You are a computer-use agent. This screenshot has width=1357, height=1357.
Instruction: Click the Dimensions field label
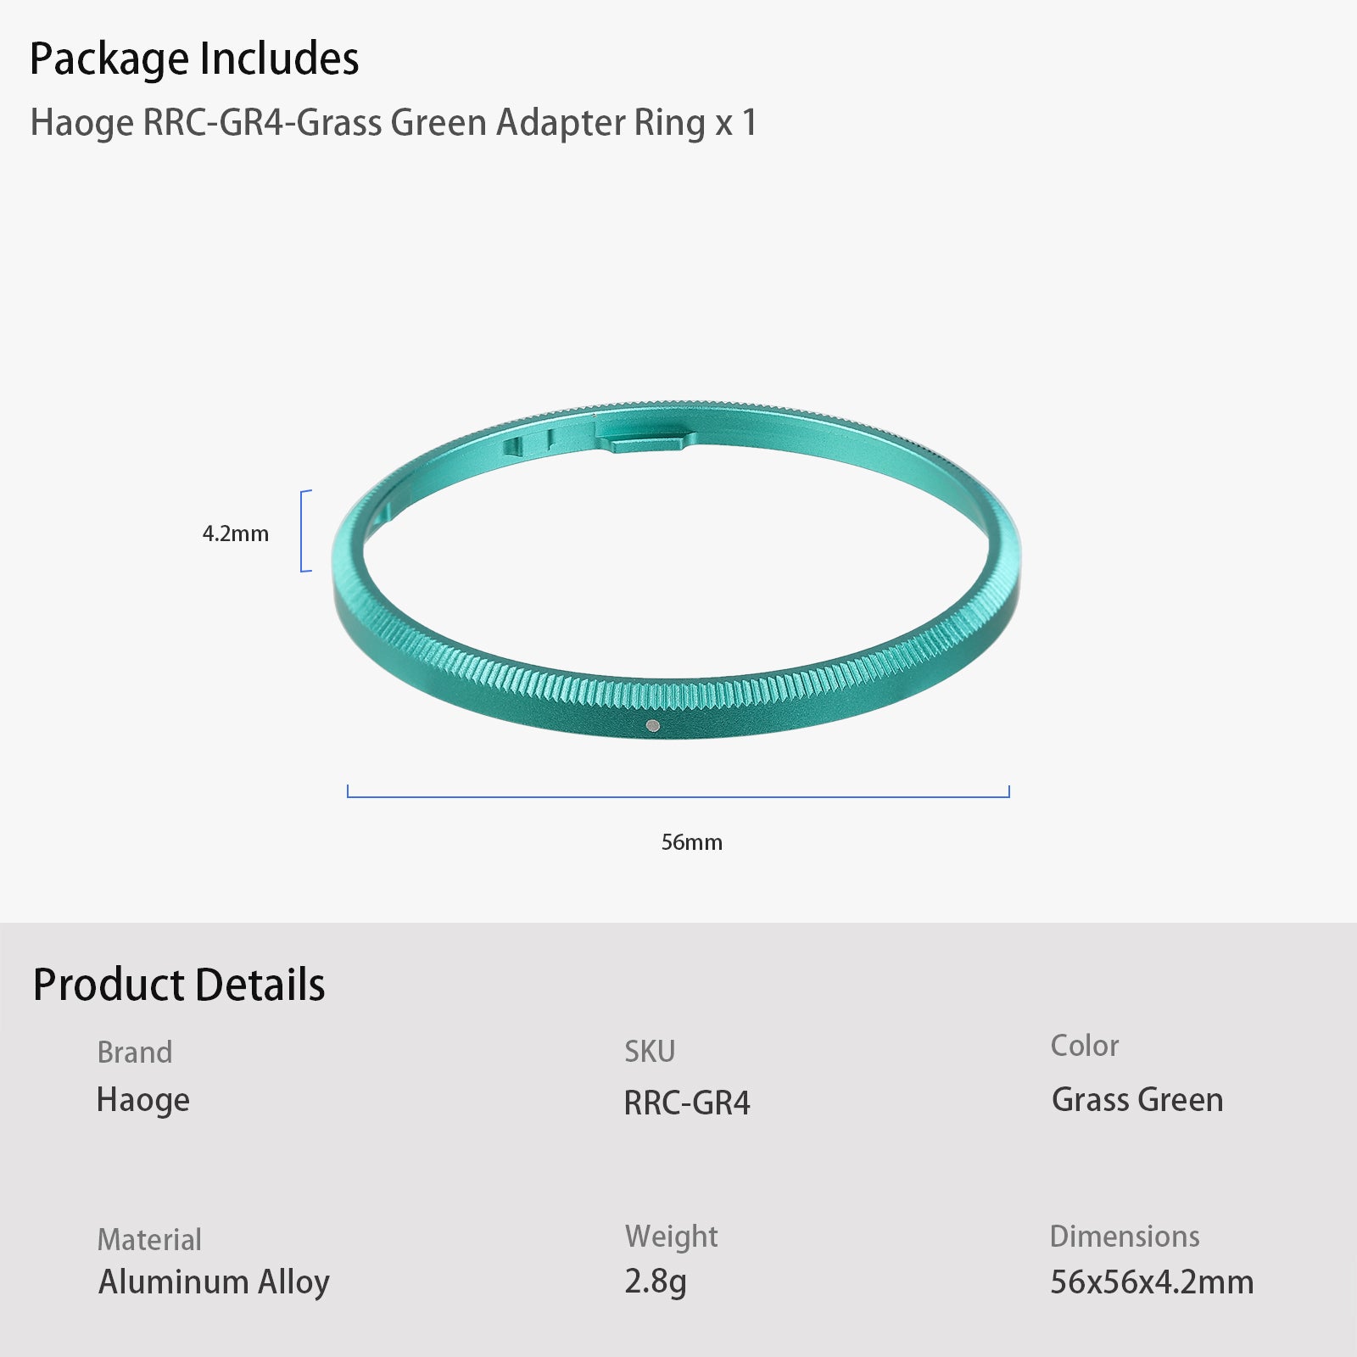(x=1125, y=1237)
